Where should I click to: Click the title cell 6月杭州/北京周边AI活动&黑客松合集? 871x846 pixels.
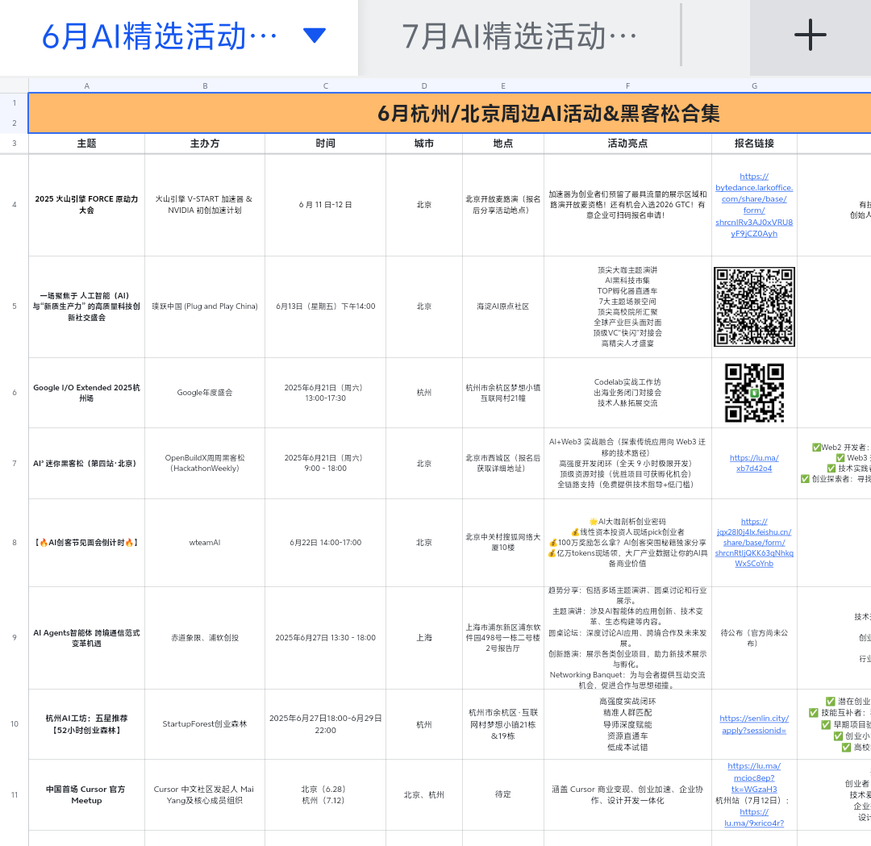click(548, 114)
